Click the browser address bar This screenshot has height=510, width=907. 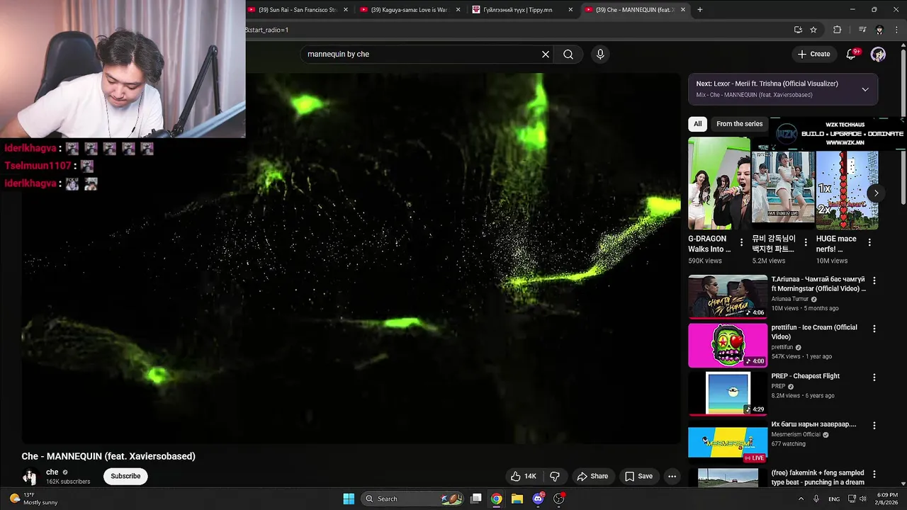click(517, 30)
